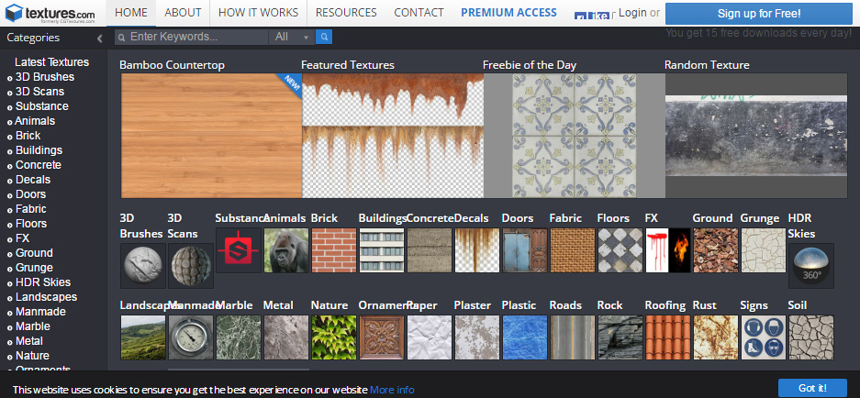Collapse the Categories sidebar arrow
The image size is (860, 398).
tap(99, 39)
